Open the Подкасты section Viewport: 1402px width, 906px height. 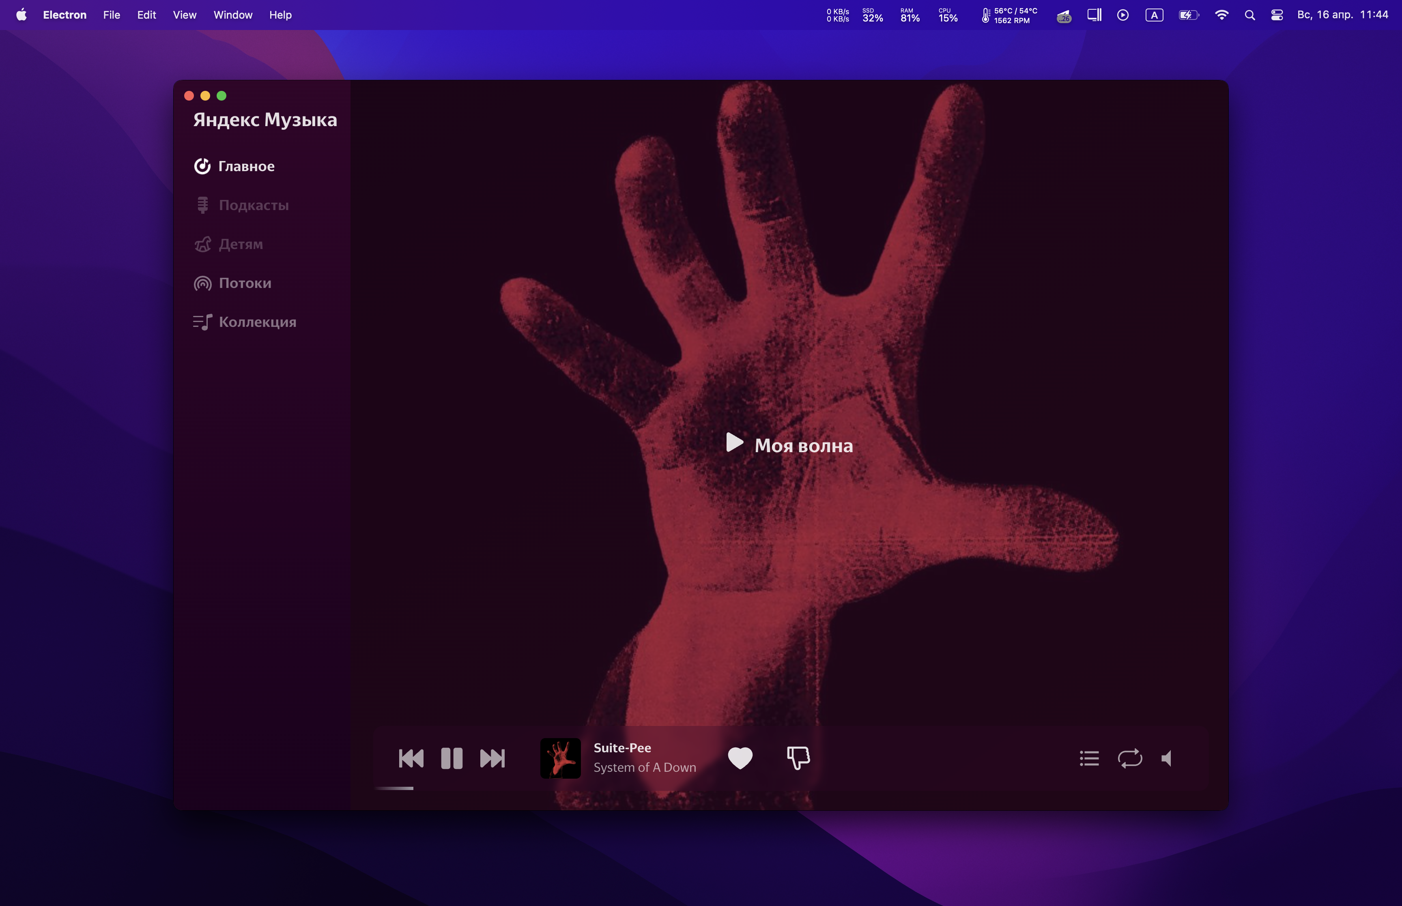tap(253, 205)
